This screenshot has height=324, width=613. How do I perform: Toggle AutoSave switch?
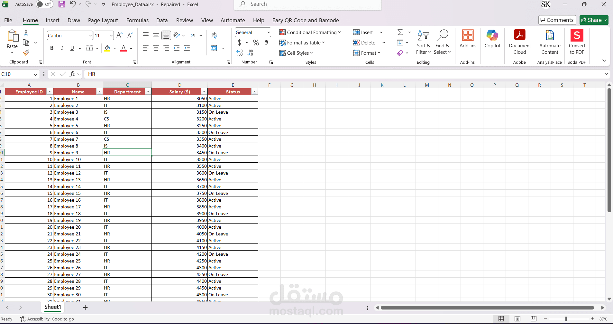point(44,4)
